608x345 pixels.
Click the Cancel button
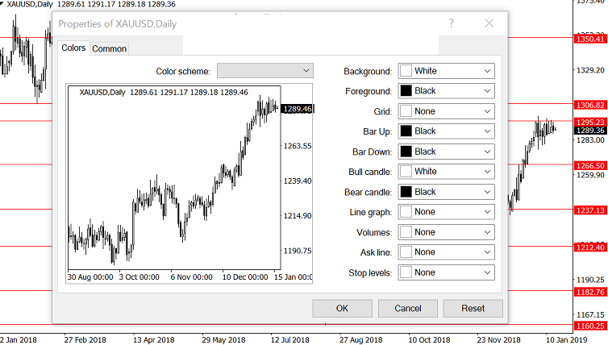tap(408, 308)
